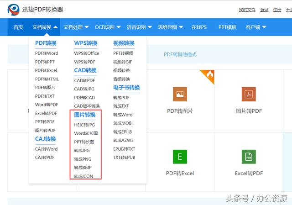Select Excel转PDF in the dropdown menu
Viewport: 292px width, 205px height.
click(x=46, y=113)
